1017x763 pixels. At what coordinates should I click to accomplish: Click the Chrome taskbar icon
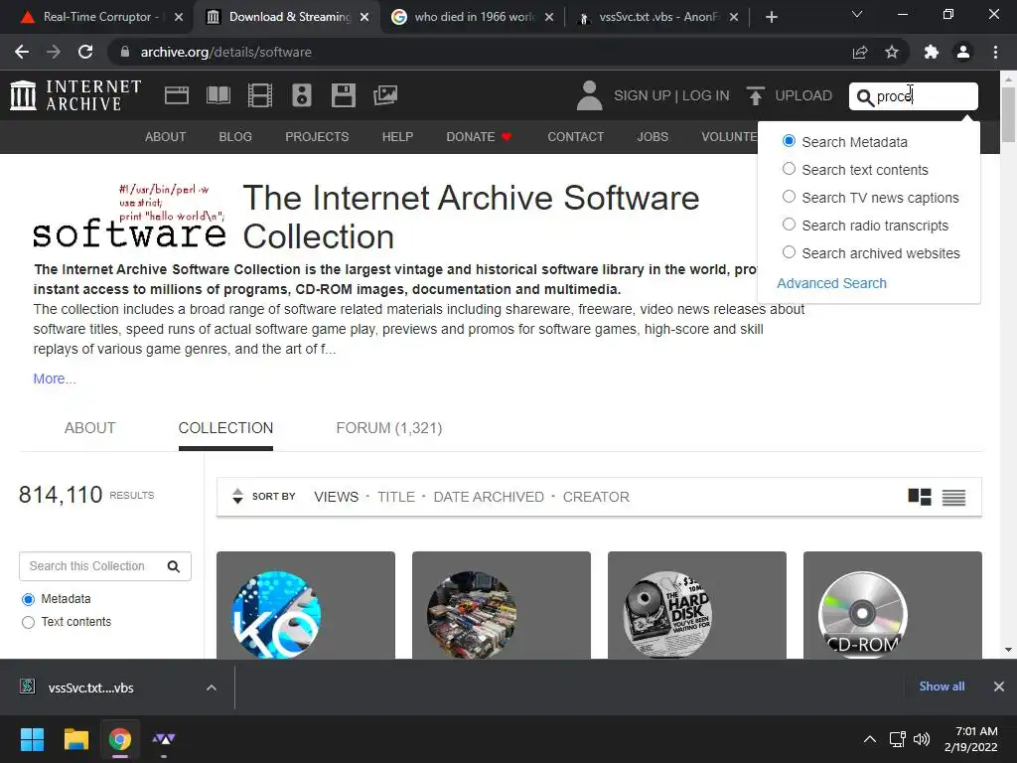click(x=120, y=739)
